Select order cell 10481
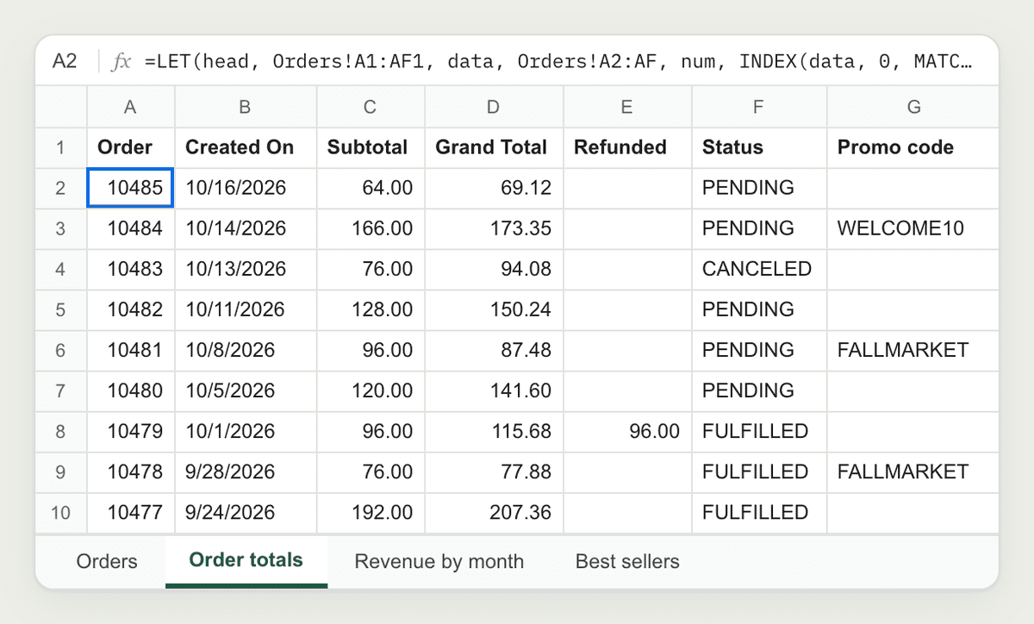The height and width of the screenshot is (624, 1034). point(131,350)
